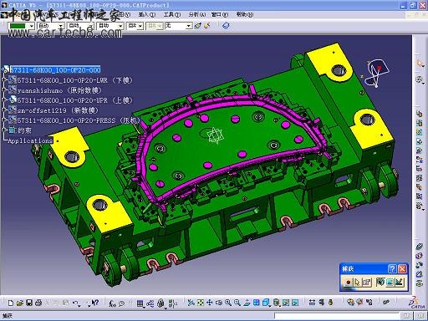The height and width of the screenshot is (321, 428).
Task: Toggle the select mode arrow in capture panel
Action: (x=357, y=283)
